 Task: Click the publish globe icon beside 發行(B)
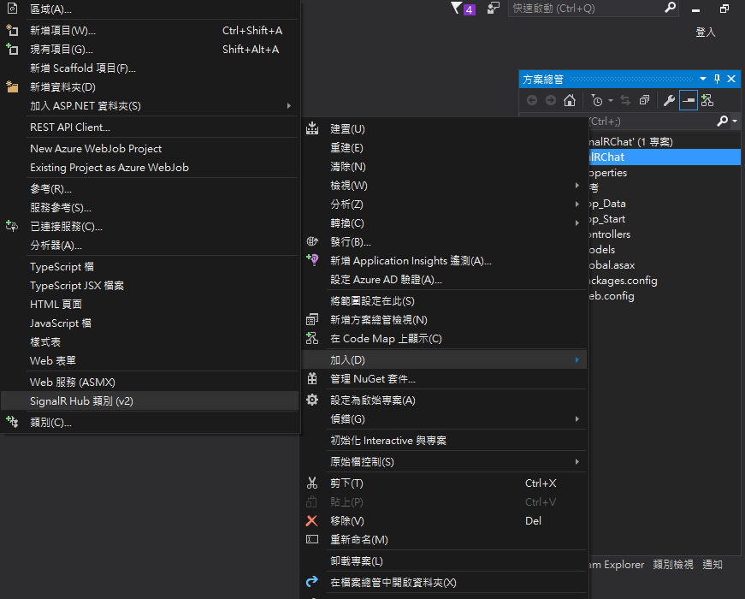pyautogui.click(x=312, y=241)
